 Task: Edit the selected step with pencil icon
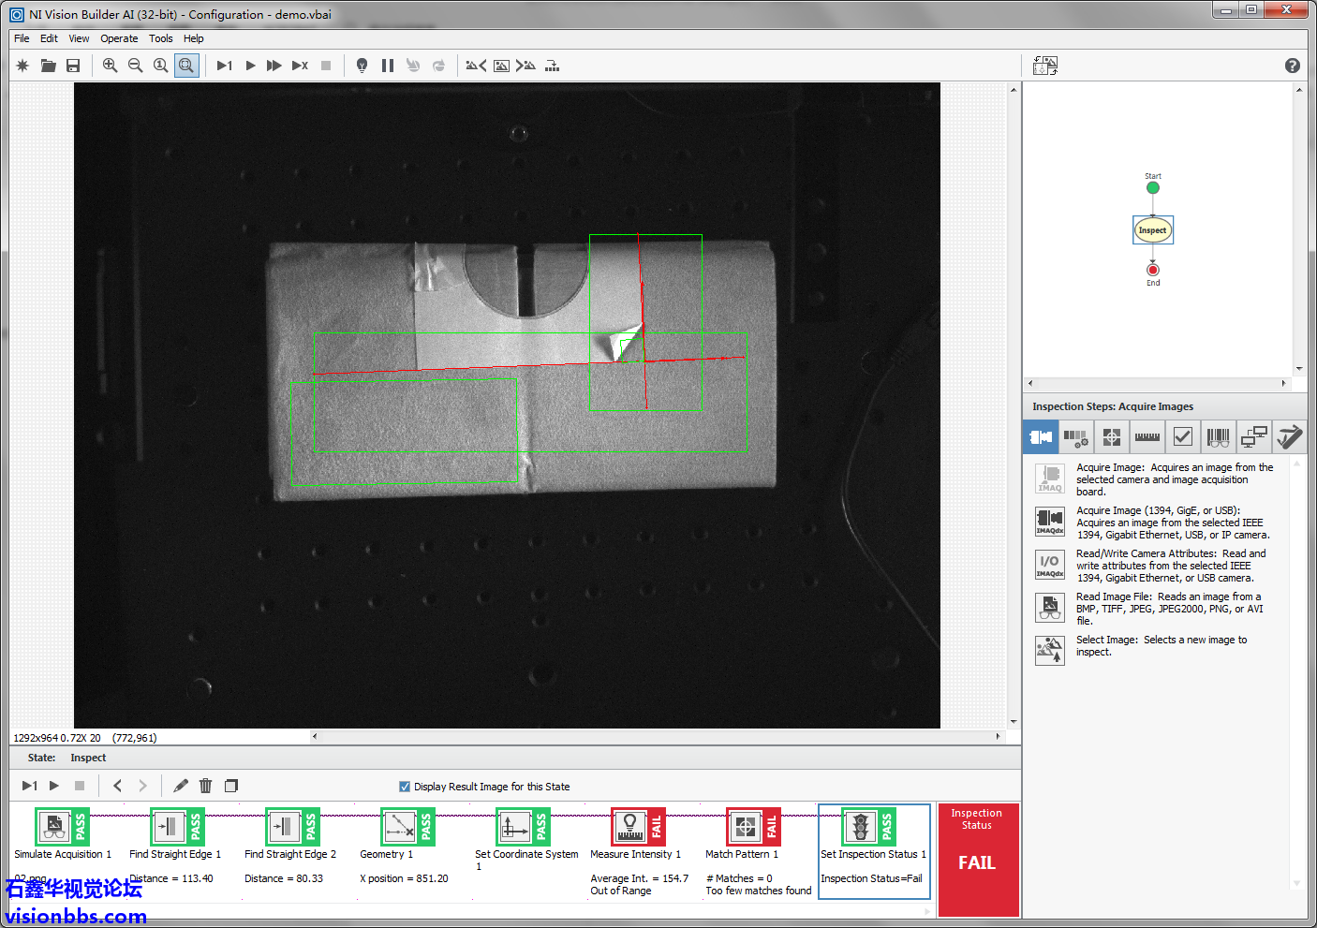click(x=181, y=786)
